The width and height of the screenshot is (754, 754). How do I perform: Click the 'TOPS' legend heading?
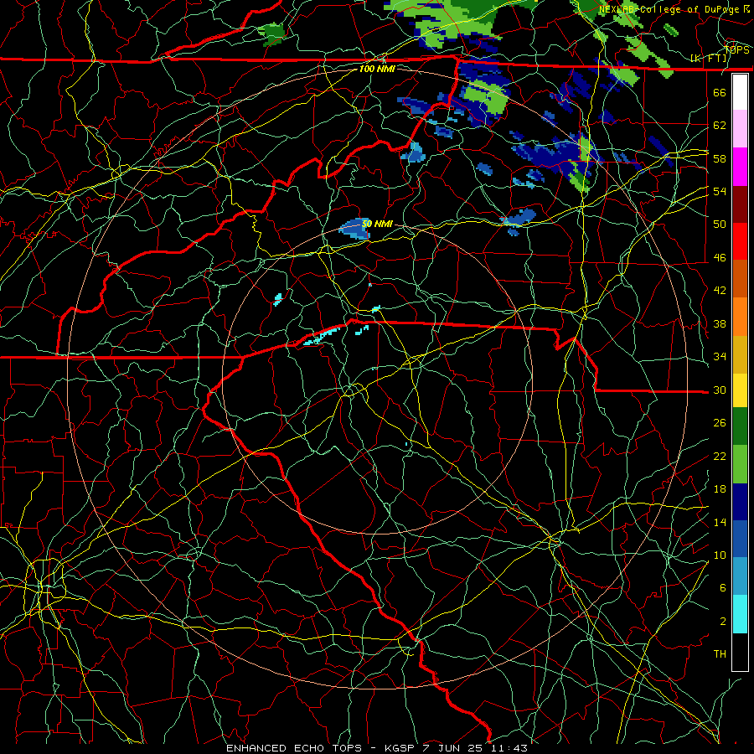[x=736, y=50]
